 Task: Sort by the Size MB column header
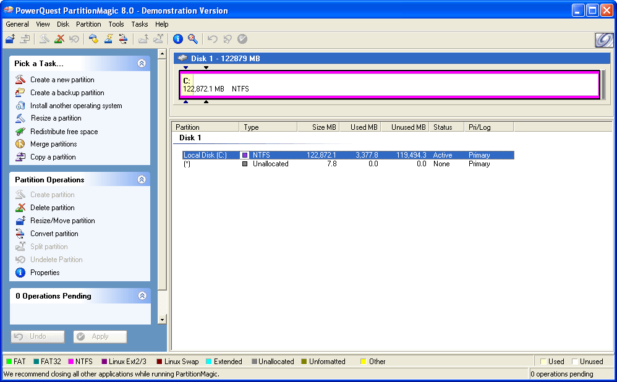(318, 127)
